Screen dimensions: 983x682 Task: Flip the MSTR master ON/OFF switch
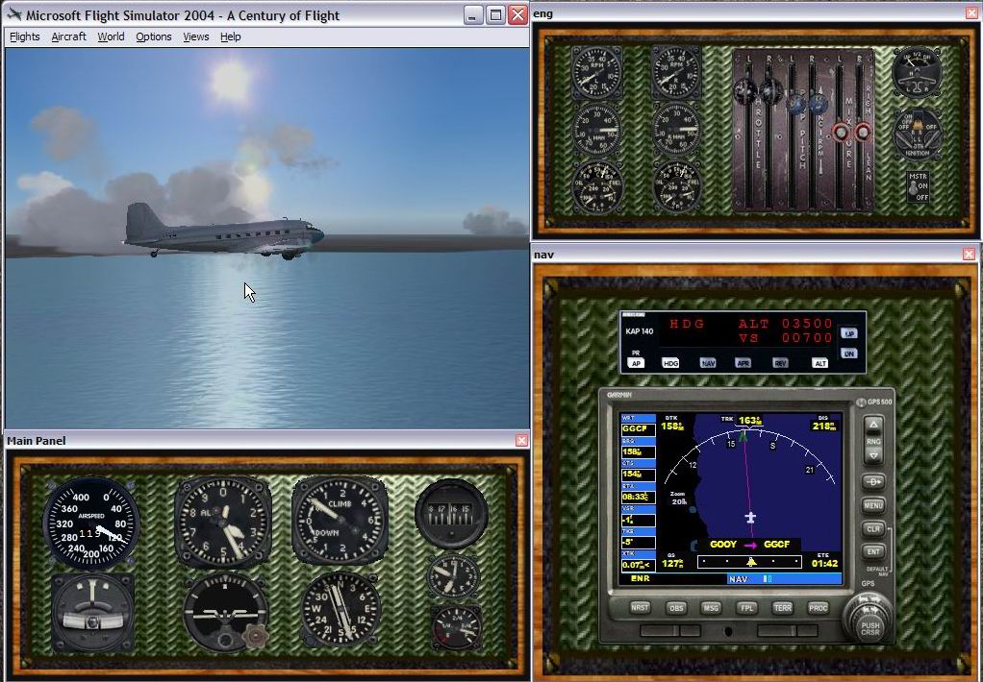tap(915, 186)
